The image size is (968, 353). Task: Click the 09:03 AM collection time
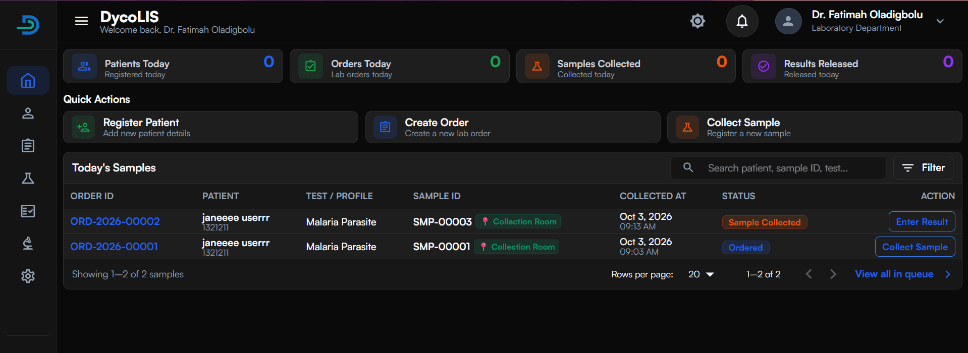click(639, 252)
